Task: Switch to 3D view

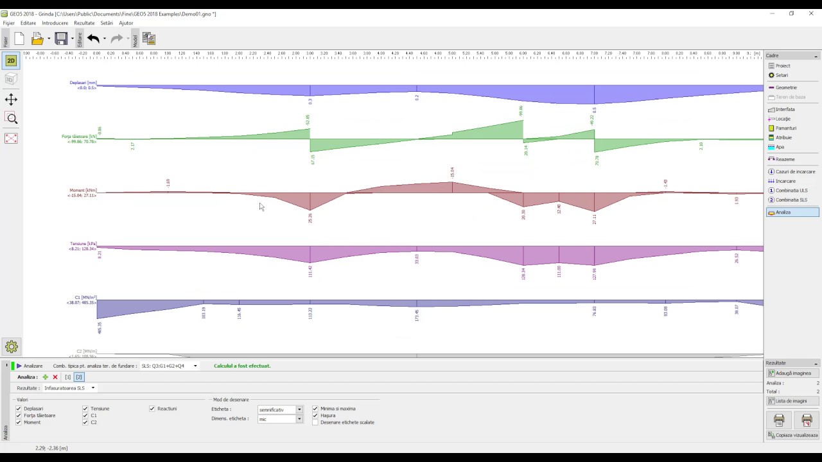Action: coord(11,79)
